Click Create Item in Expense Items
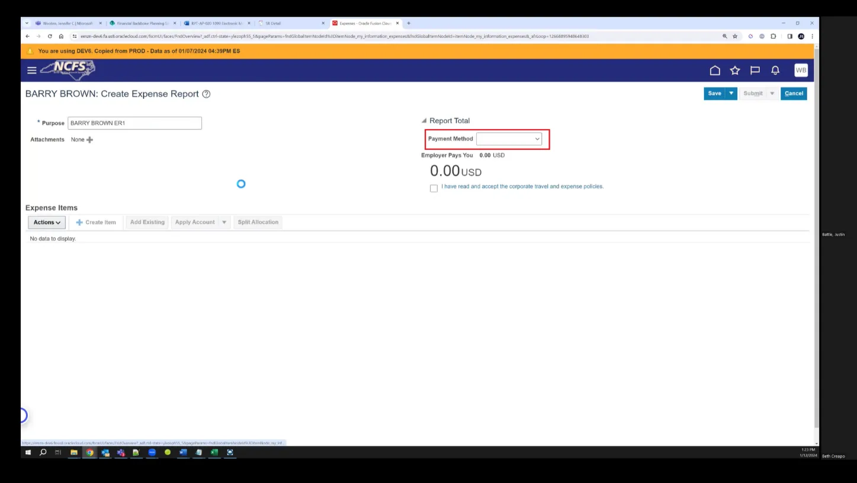 (96, 222)
